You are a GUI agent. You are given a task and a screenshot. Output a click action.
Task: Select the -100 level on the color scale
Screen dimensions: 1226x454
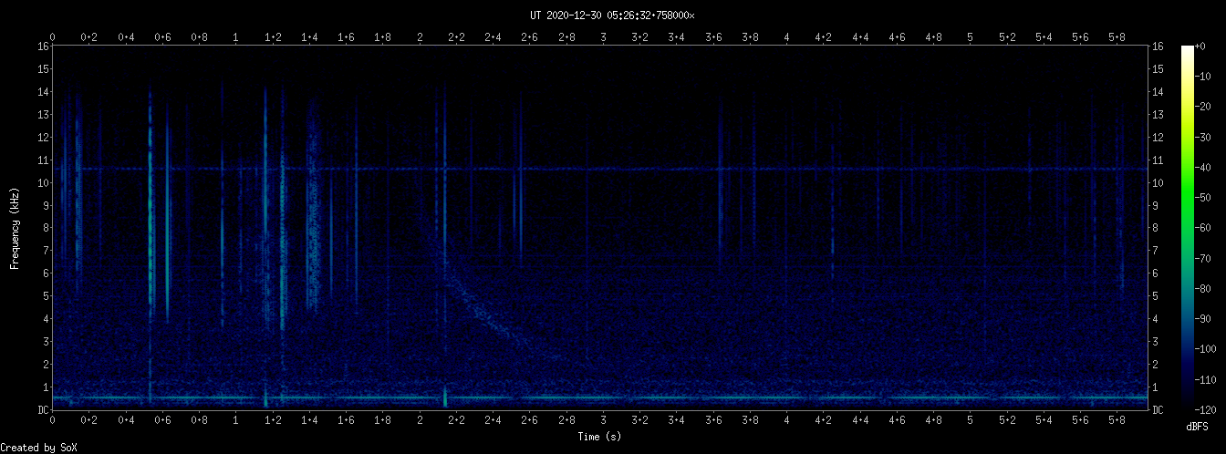pyautogui.click(x=1187, y=349)
